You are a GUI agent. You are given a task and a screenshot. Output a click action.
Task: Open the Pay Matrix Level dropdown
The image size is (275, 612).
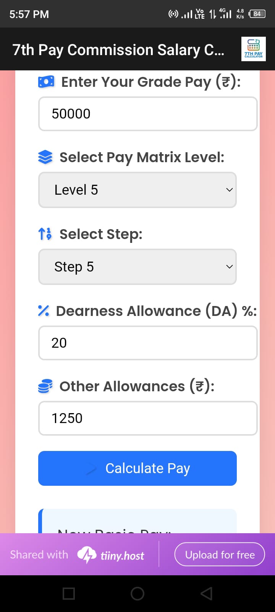(x=137, y=190)
